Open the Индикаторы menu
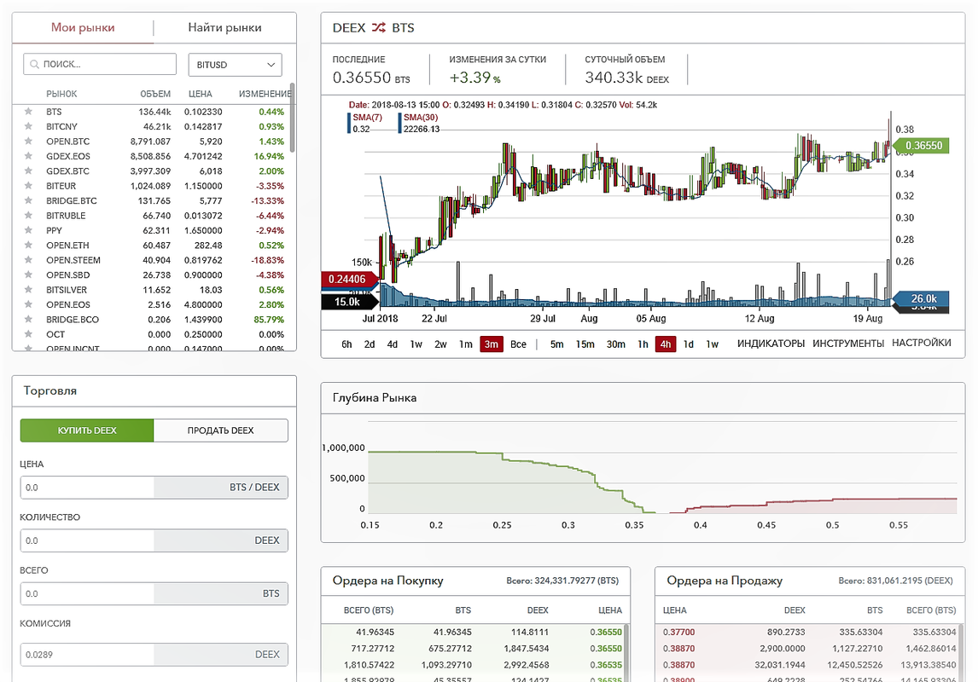This screenshot has height=682, width=978. tap(771, 344)
